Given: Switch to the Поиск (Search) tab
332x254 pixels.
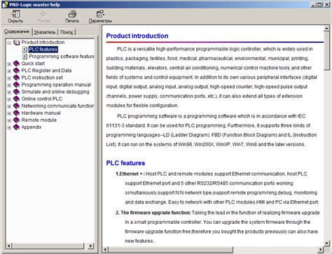Looking at the screenshot, I should [x=67, y=32].
